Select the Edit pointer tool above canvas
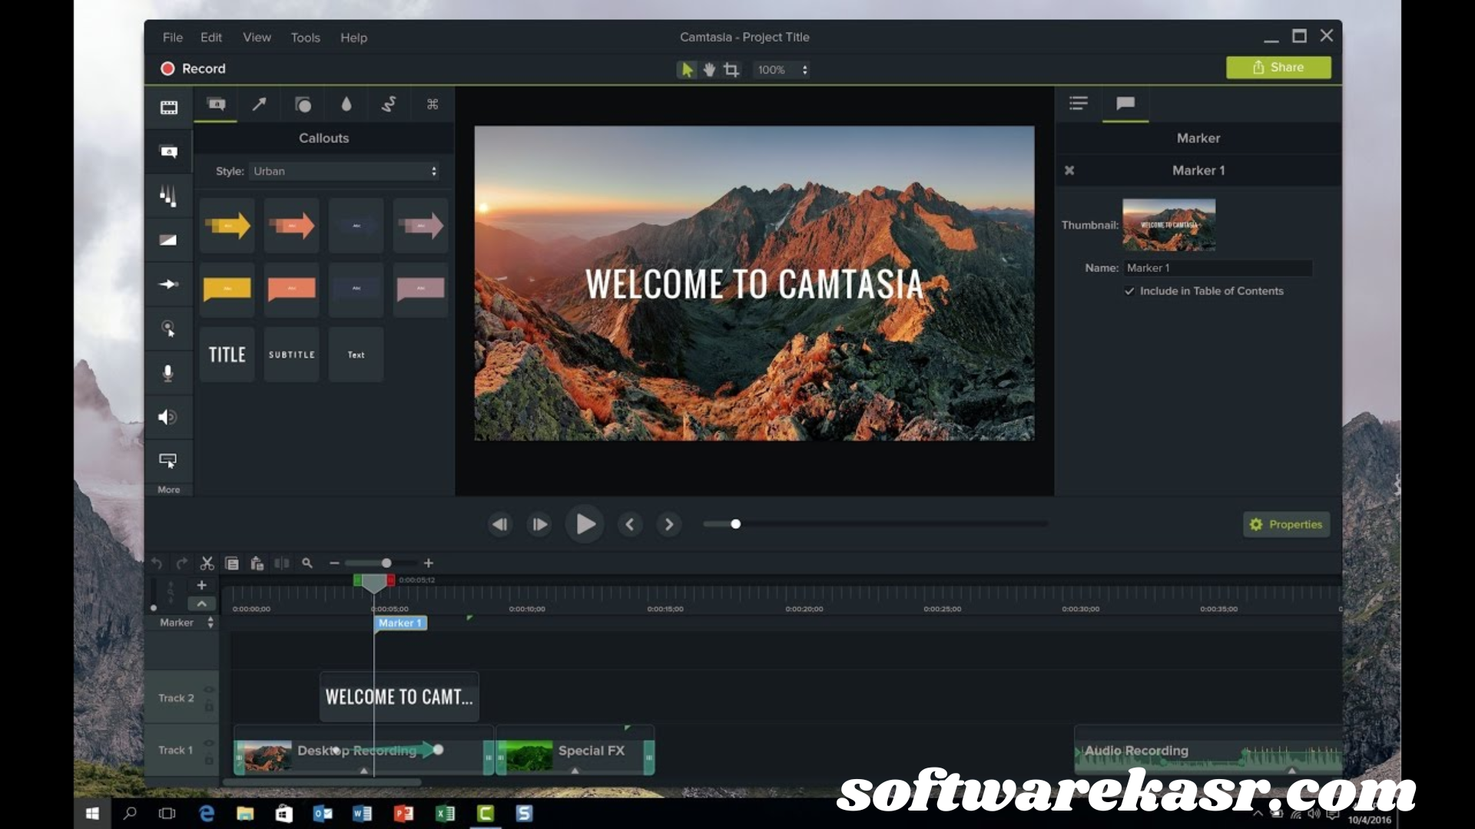Image resolution: width=1475 pixels, height=829 pixels. (686, 69)
